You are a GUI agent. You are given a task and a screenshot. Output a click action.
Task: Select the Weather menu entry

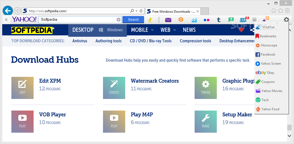[x=271, y=27]
